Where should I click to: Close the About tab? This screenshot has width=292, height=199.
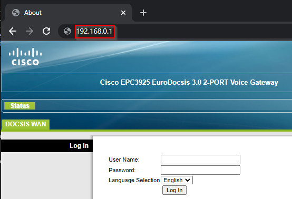123,13
